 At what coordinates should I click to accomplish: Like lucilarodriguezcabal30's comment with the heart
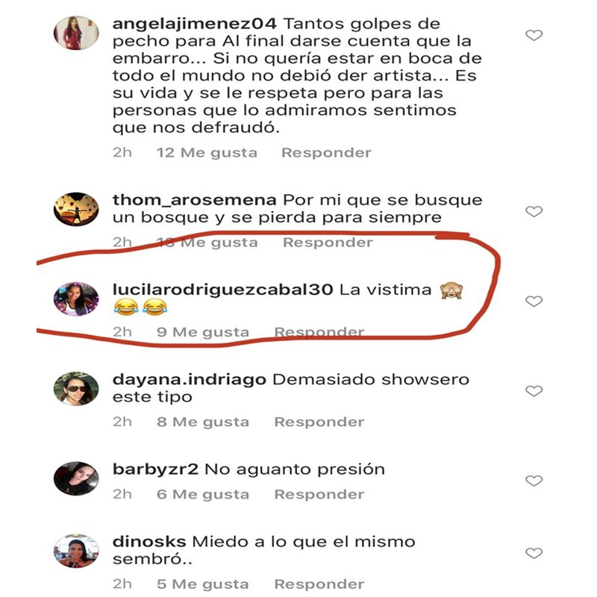pos(534,301)
